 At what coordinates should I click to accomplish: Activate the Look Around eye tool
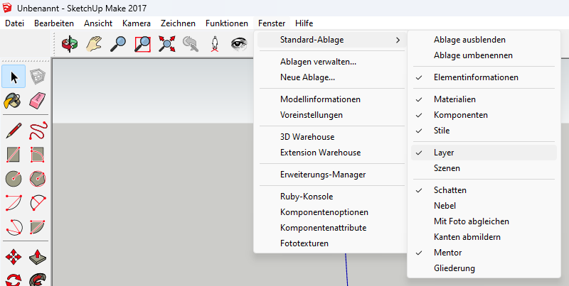[x=239, y=44]
